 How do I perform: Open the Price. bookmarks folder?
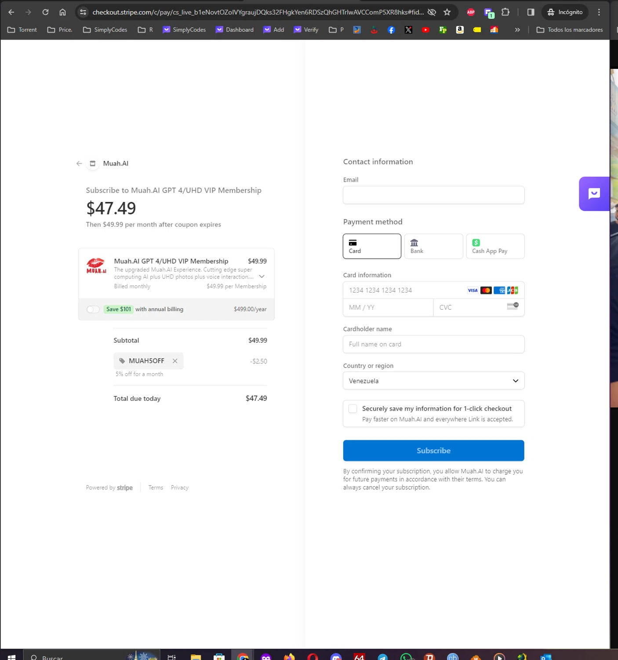pos(60,30)
